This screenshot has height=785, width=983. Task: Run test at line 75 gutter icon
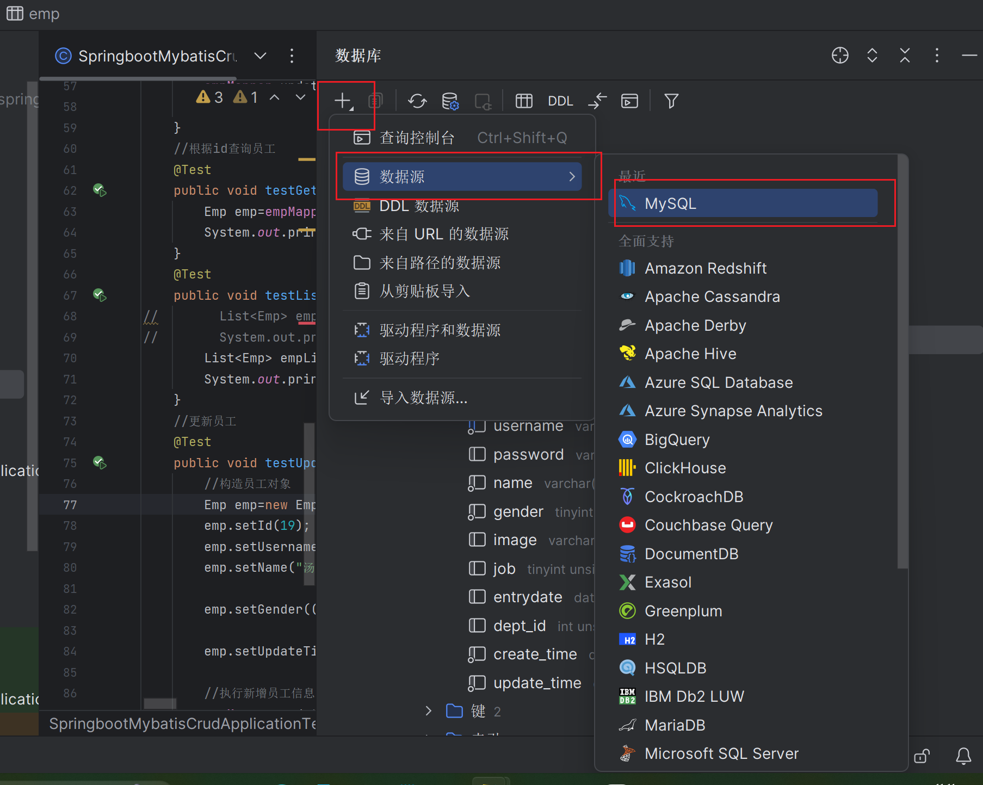click(100, 462)
